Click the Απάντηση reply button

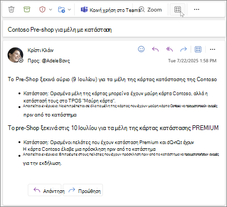(45, 190)
